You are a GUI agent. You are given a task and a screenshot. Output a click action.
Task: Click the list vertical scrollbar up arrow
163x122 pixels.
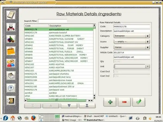pos(94,25)
